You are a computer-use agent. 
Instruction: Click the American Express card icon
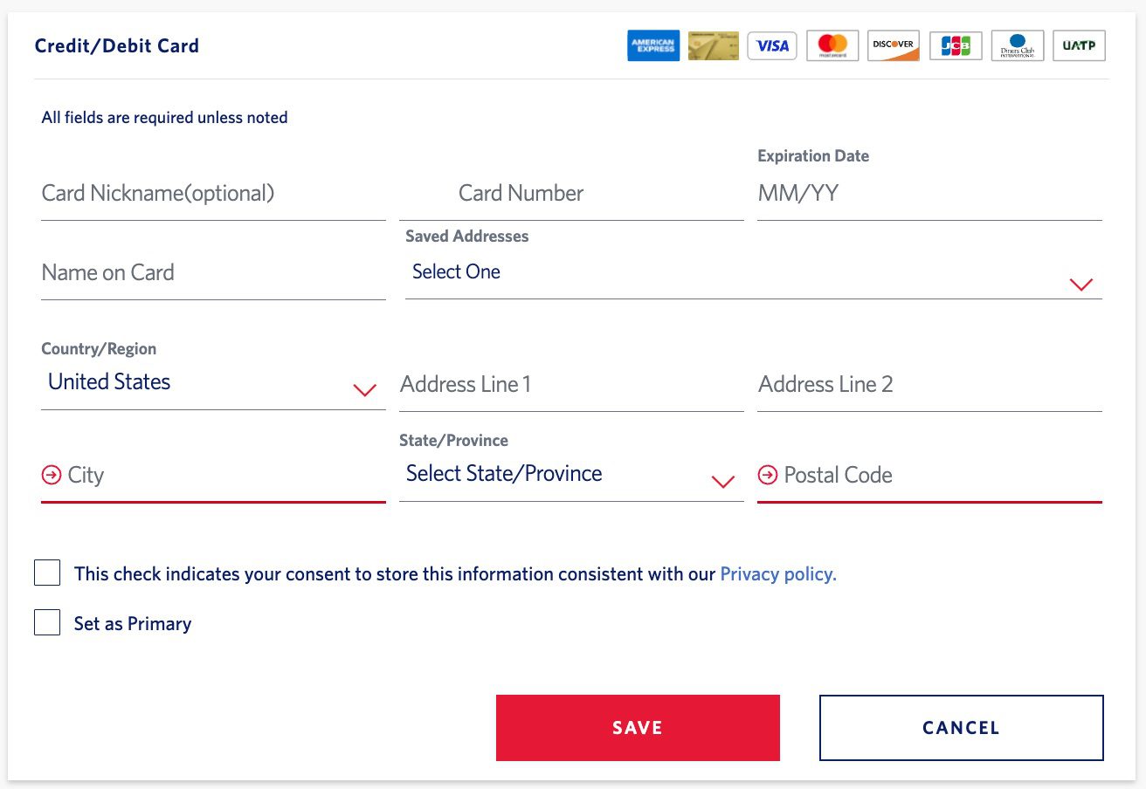[653, 45]
